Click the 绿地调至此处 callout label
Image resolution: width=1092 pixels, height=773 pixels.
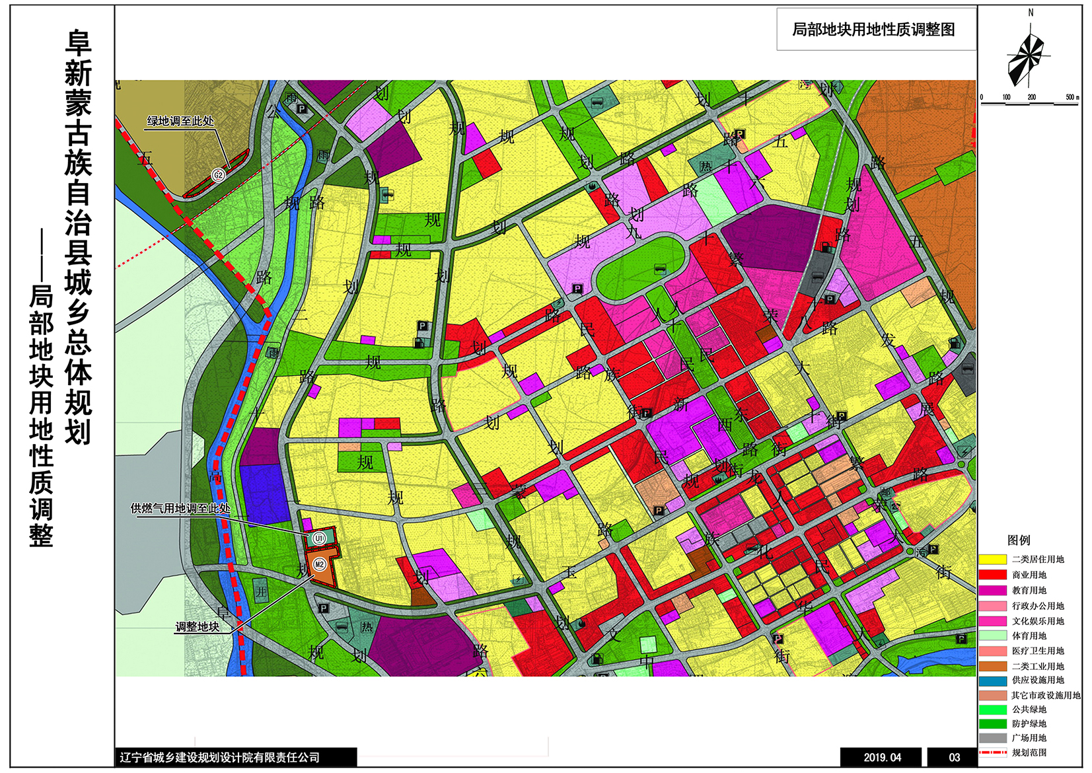[x=180, y=121]
